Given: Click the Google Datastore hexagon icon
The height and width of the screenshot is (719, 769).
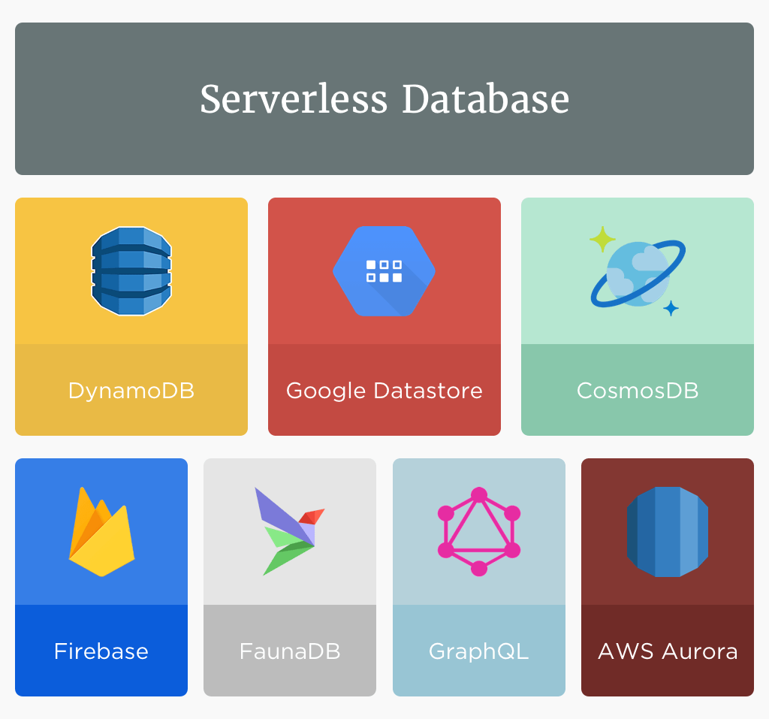Looking at the screenshot, I should click(384, 271).
